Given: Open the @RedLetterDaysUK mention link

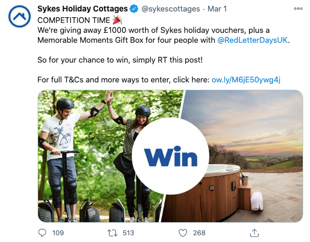Looking at the screenshot, I should [253, 40].
